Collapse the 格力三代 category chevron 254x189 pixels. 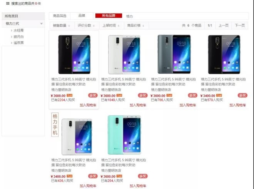(42, 23)
